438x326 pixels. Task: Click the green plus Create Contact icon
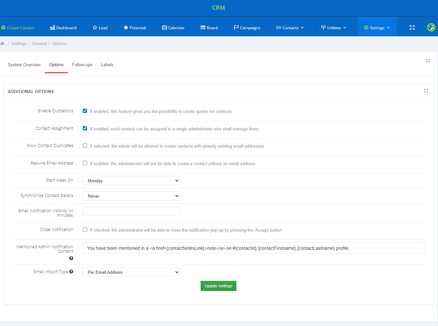(x=3, y=28)
